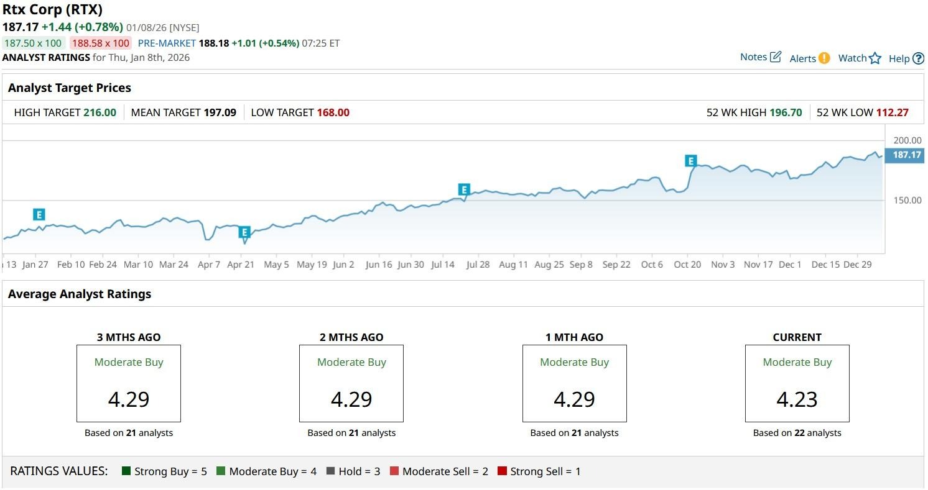Click the Moderate Sell legend swatch
The image size is (928, 490).
coord(394,471)
